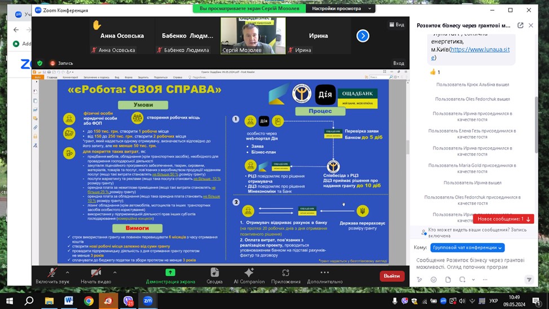
Task: Open Windows Start menu
Action: (x=10, y=301)
